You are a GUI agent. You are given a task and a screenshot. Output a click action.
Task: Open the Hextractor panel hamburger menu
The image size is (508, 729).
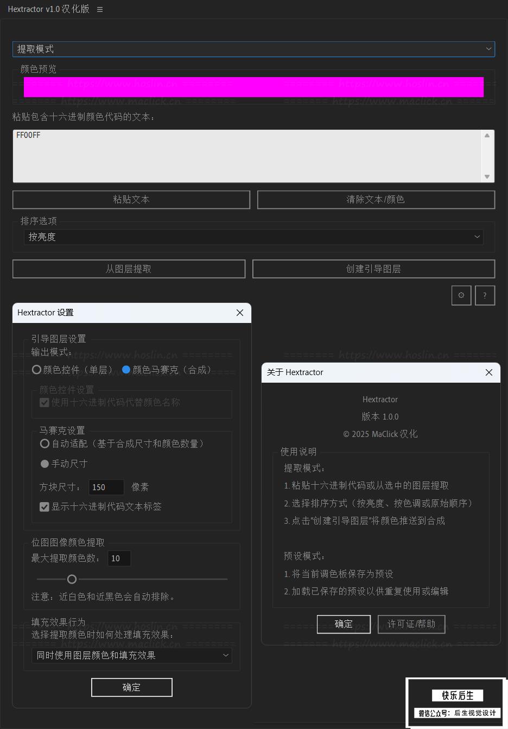tap(100, 9)
